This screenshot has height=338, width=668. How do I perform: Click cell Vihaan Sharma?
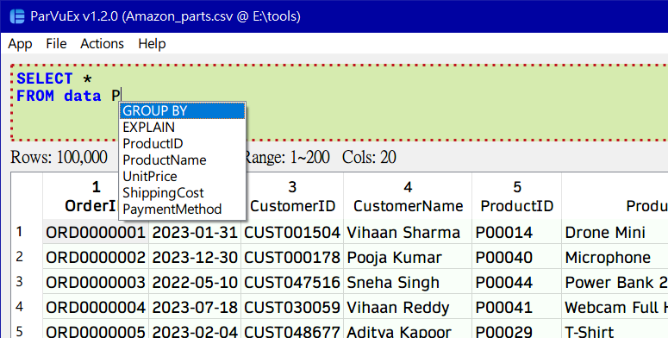(408, 232)
